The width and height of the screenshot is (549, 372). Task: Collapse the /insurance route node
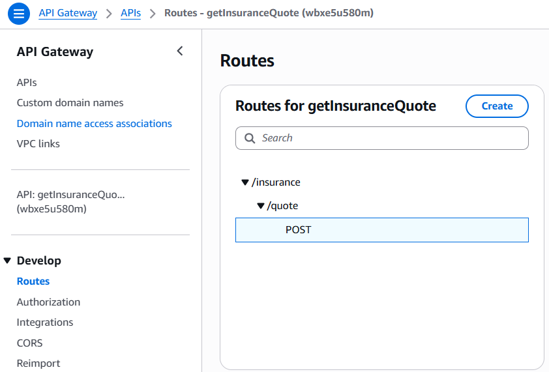245,182
